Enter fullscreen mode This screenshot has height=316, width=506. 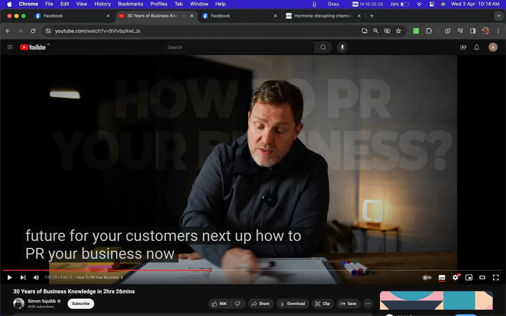[495, 277]
